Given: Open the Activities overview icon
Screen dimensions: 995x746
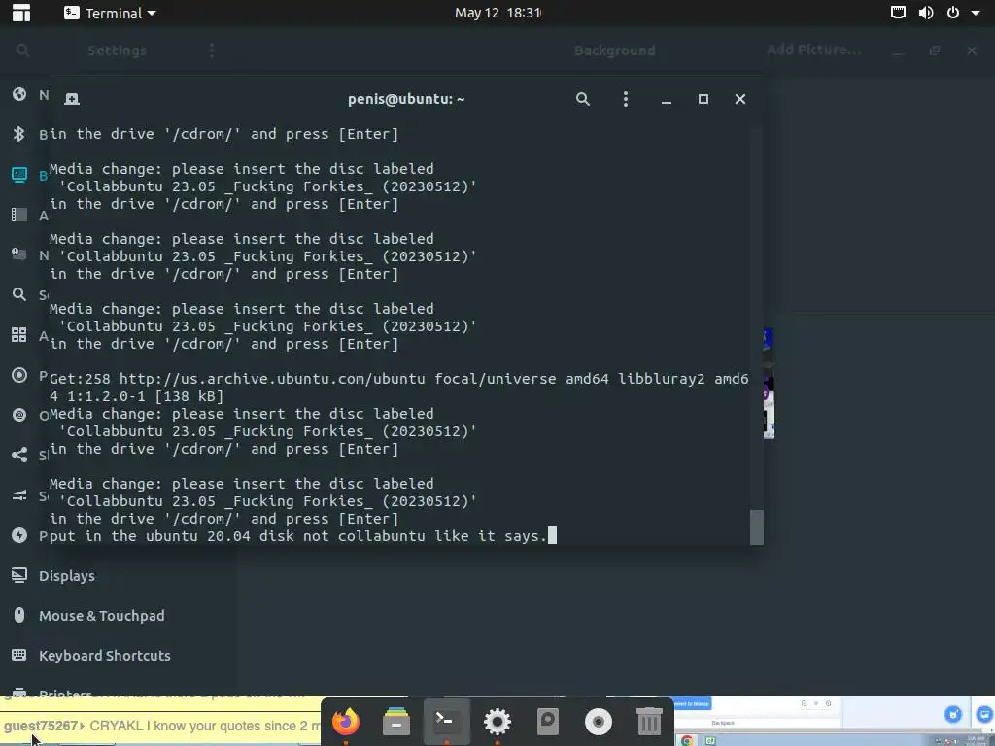Looking at the screenshot, I should [x=21, y=13].
